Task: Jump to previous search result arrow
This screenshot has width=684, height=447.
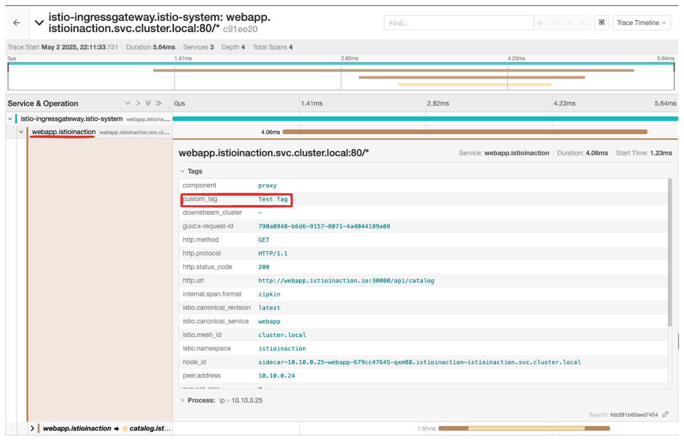Action: [x=555, y=23]
